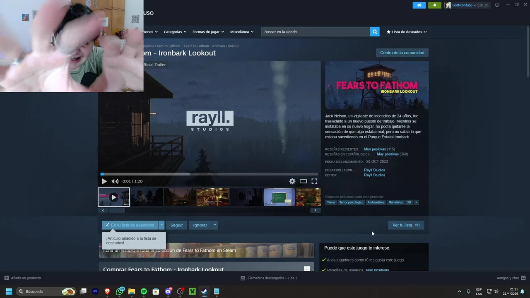Click Ver tu lista button
The width and height of the screenshot is (530, 298).
pyautogui.click(x=406, y=225)
